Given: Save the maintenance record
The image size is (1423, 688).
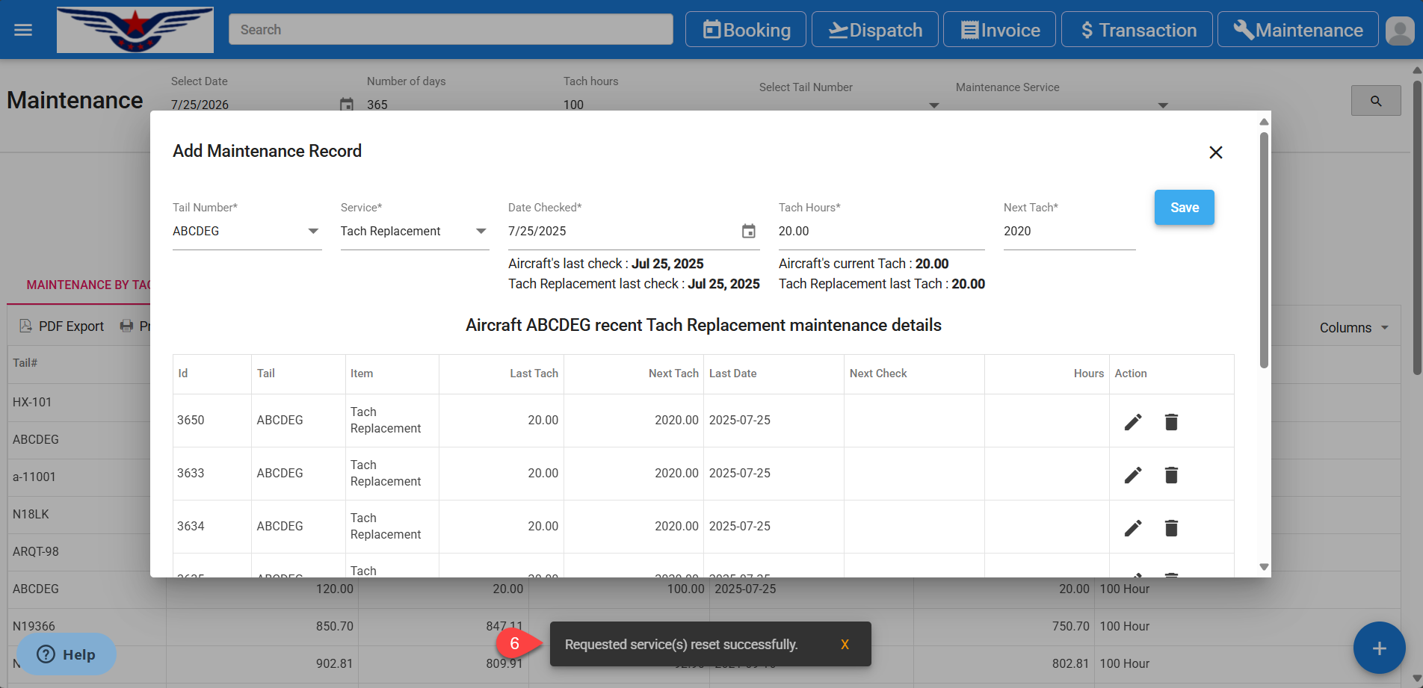Looking at the screenshot, I should pos(1184,208).
